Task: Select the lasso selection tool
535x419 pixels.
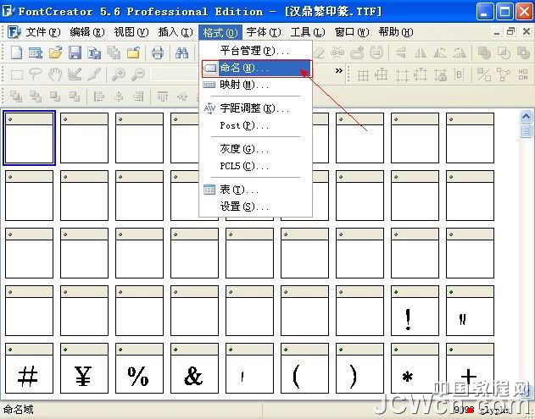Action: coord(35,74)
